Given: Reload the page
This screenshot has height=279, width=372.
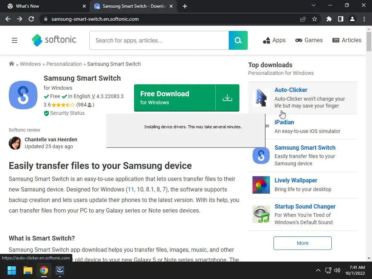Looking at the screenshot, I should click(x=31, y=19).
